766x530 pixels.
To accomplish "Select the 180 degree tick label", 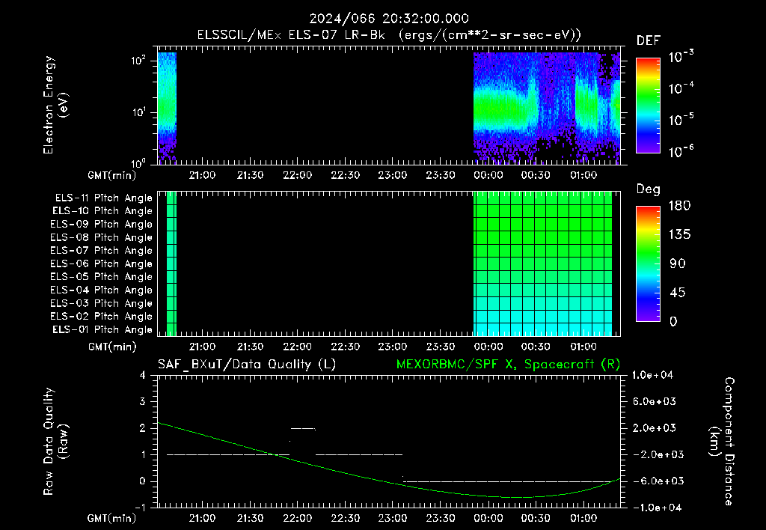I will click(x=679, y=205).
